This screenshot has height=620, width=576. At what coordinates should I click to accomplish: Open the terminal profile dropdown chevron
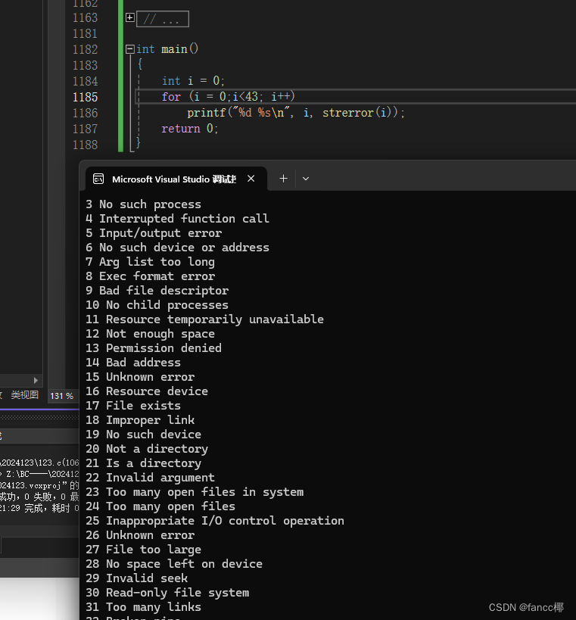[x=306, y=179]
